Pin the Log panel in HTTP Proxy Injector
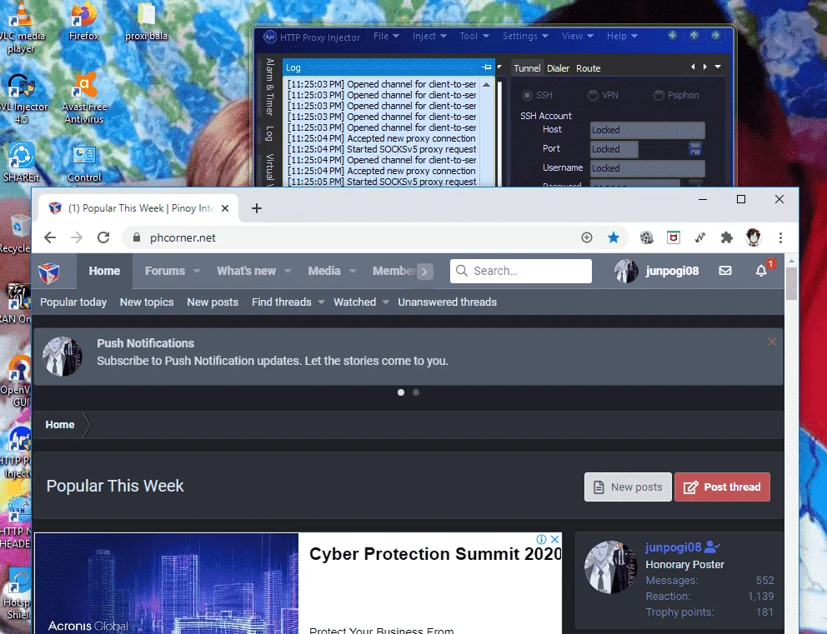 (x=486, y=67)
